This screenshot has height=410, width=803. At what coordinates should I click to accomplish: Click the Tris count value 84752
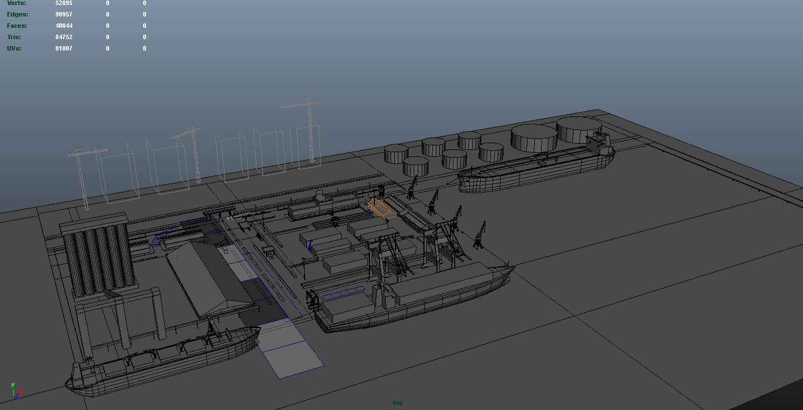(x=64, y=37)
